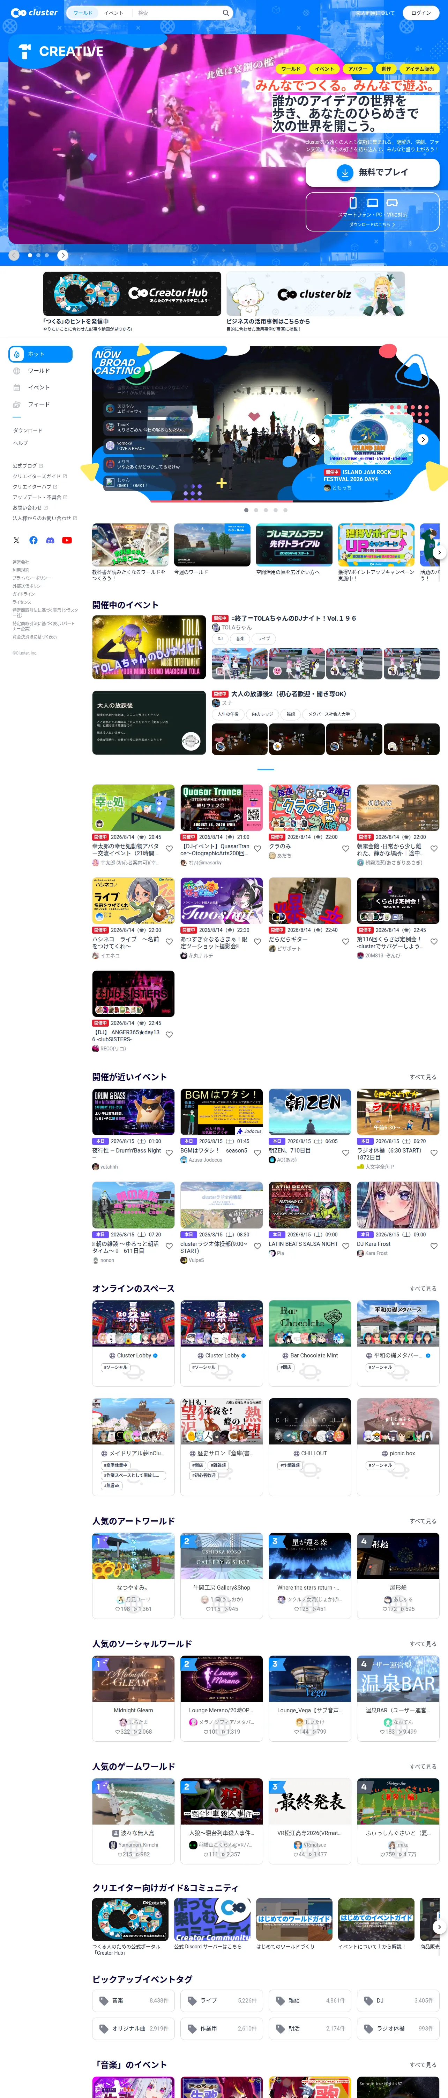
Task: Select ワールド in the left sidebar
Action: (x=41, y=371)
